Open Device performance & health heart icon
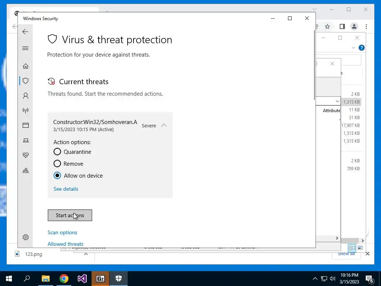This screenshot has height=286, width=381. tap(26, 155)
